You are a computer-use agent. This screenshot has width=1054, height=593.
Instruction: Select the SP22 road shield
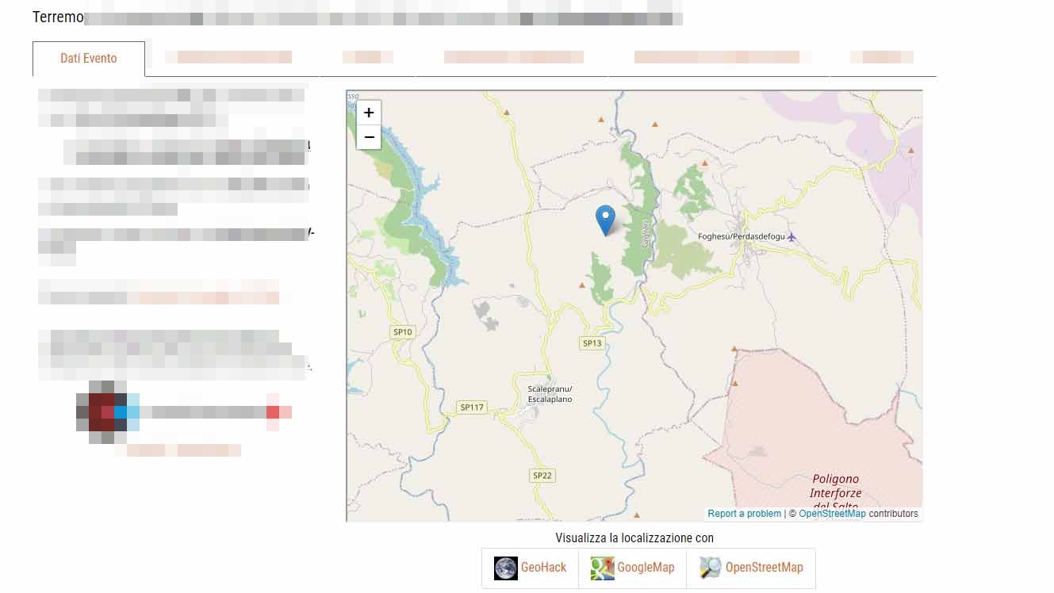pyautogui.click(x=542, y=476)
